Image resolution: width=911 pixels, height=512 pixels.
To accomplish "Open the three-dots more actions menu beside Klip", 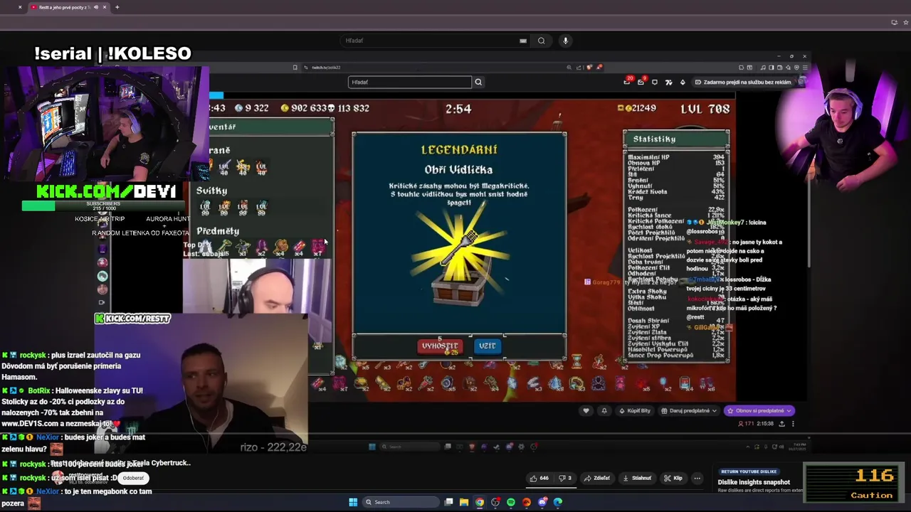I will (x=697, y=478).
